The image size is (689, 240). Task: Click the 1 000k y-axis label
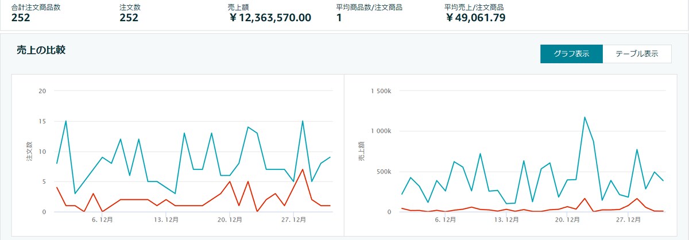(x=381, y=131)
